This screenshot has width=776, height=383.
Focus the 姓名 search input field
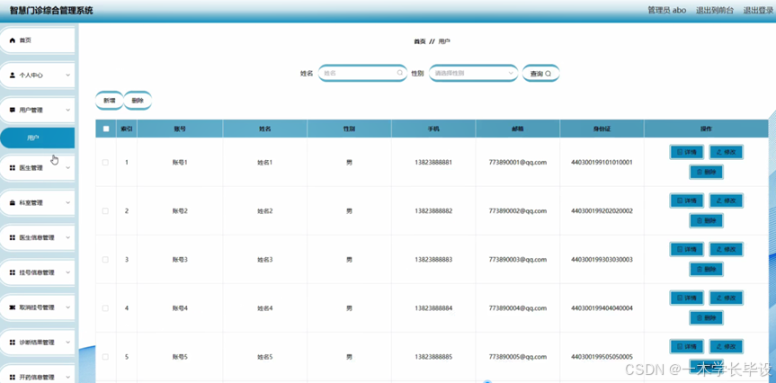(362, 73)
